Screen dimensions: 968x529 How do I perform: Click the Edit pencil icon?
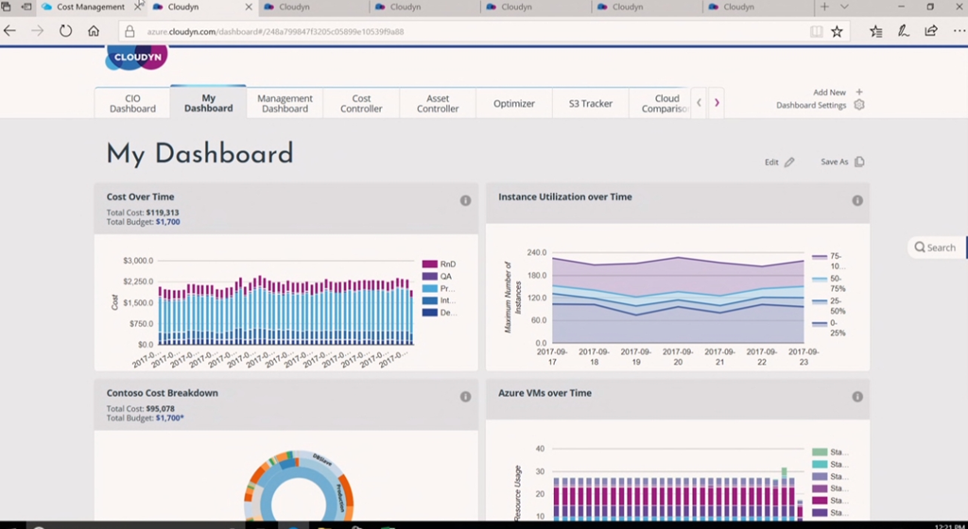coord(789,162)
